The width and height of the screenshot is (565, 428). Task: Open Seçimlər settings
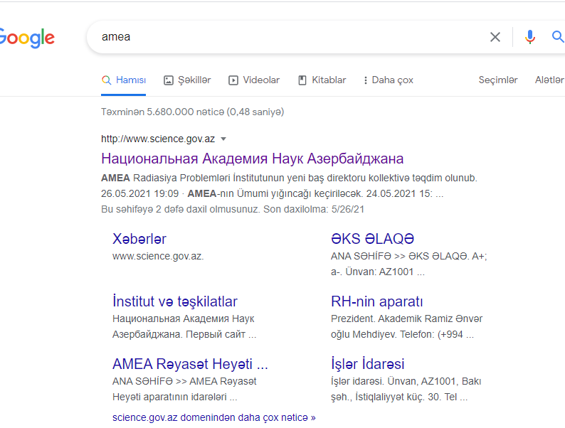498,80
